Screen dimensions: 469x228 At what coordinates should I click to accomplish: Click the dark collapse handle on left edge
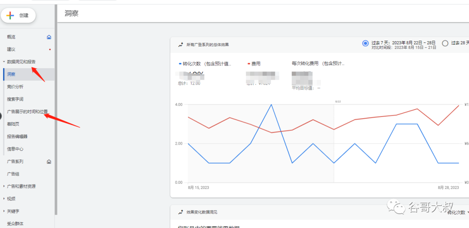click(x=1, y=114)
